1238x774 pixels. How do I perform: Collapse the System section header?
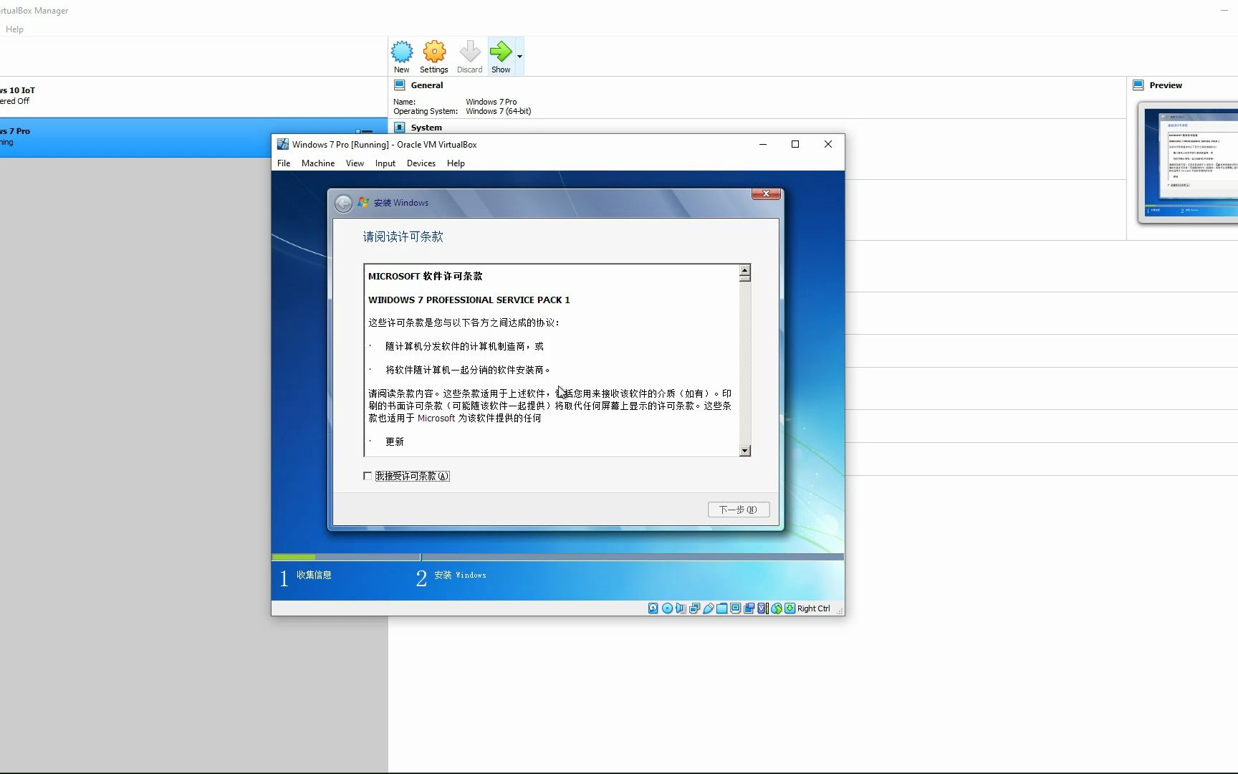pos(426,127)
